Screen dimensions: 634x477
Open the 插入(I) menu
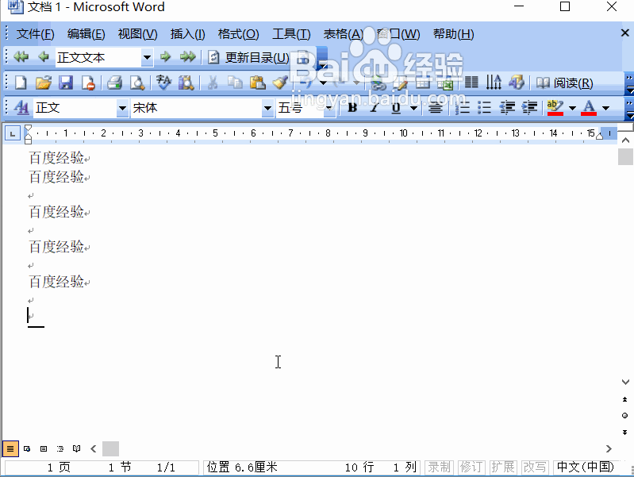tap(187, 34)
